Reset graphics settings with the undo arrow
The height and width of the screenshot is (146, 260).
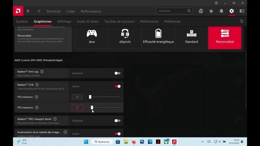tap(242, 21)
